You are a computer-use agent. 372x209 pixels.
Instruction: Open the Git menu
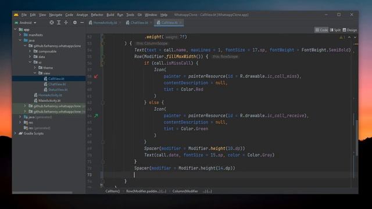pos(139,15)
